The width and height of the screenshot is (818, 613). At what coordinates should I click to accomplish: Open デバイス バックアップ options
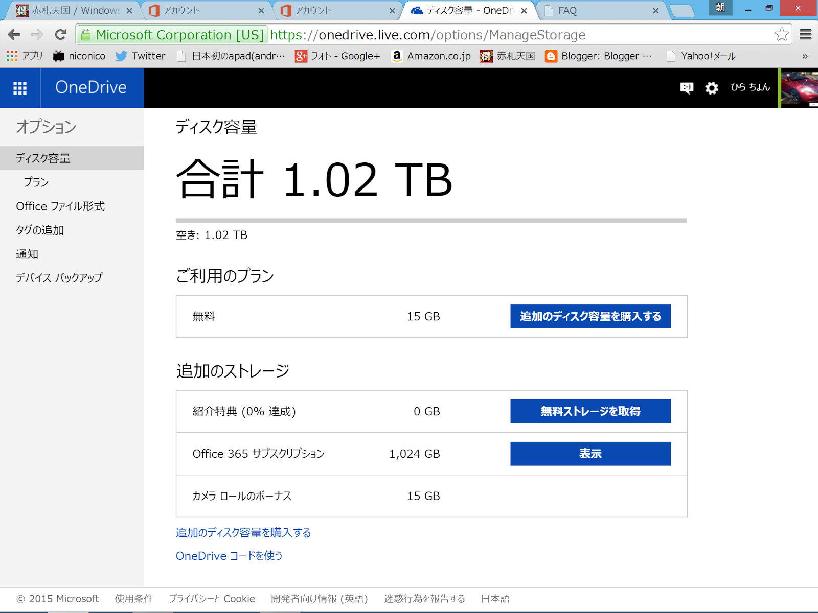click(59, 278)
